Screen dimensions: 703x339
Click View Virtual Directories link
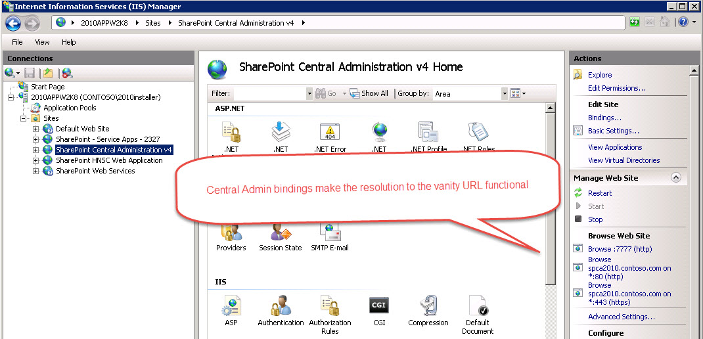(624, 160)
